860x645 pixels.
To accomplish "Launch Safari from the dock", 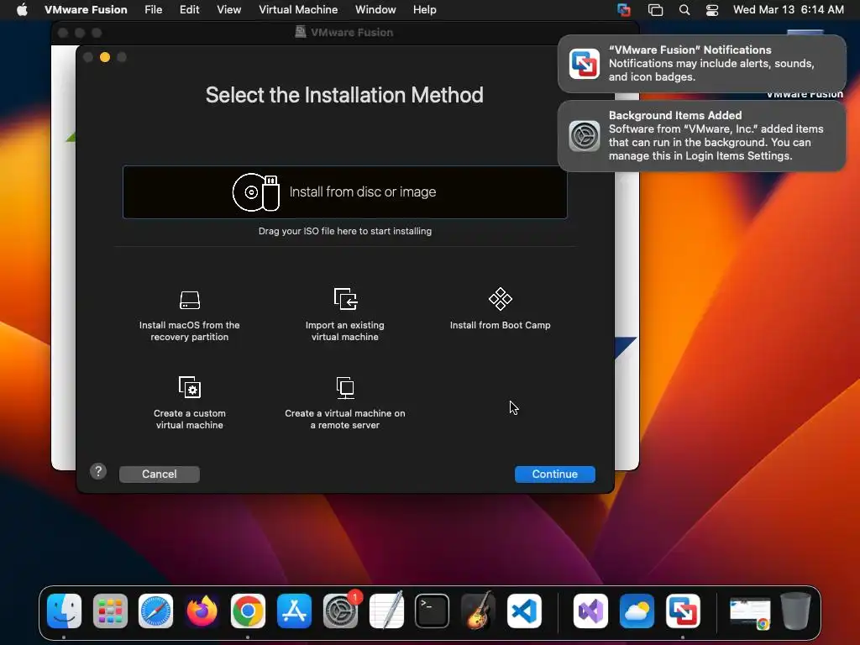I will [155, 611].
